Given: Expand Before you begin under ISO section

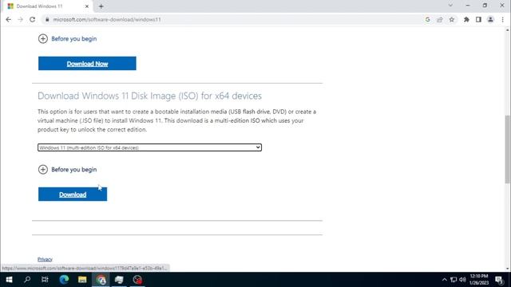Looking at the screenshot, I should [67, 170].
